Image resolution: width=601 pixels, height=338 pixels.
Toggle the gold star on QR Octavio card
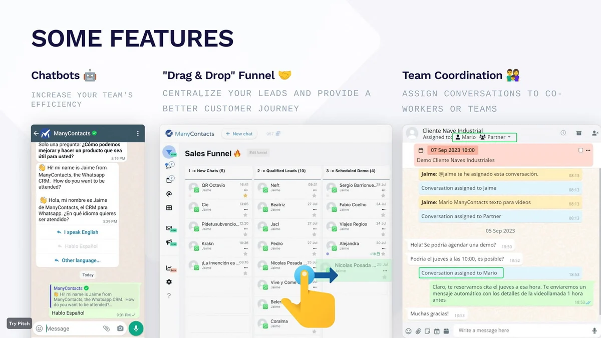245,195
